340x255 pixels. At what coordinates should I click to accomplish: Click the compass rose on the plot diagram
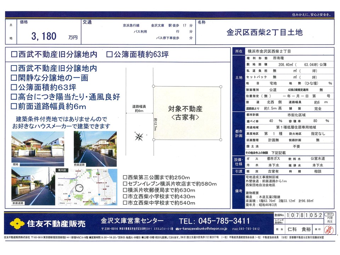pos(140,136)
